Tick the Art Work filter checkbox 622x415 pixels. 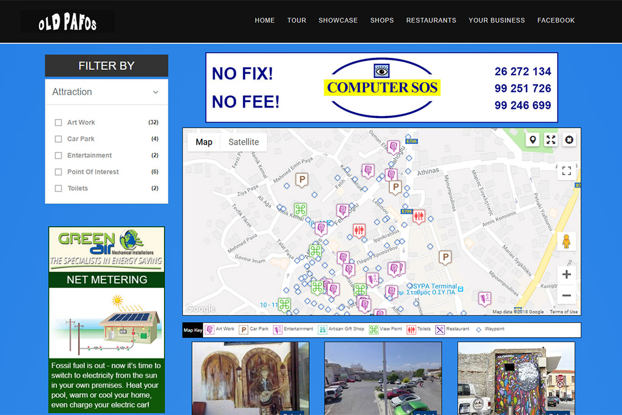click(58, 123)
